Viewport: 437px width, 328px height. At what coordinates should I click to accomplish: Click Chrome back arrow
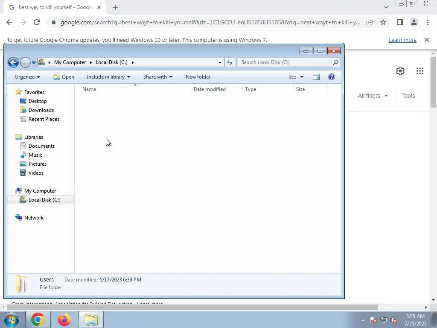[x=9, y=22]
